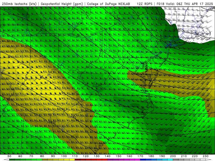
Task: Click the 230 value on the color scale
Action: click(x=206, y=156)
